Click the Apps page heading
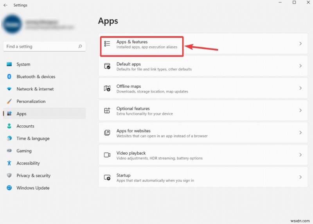 (108, 21)
